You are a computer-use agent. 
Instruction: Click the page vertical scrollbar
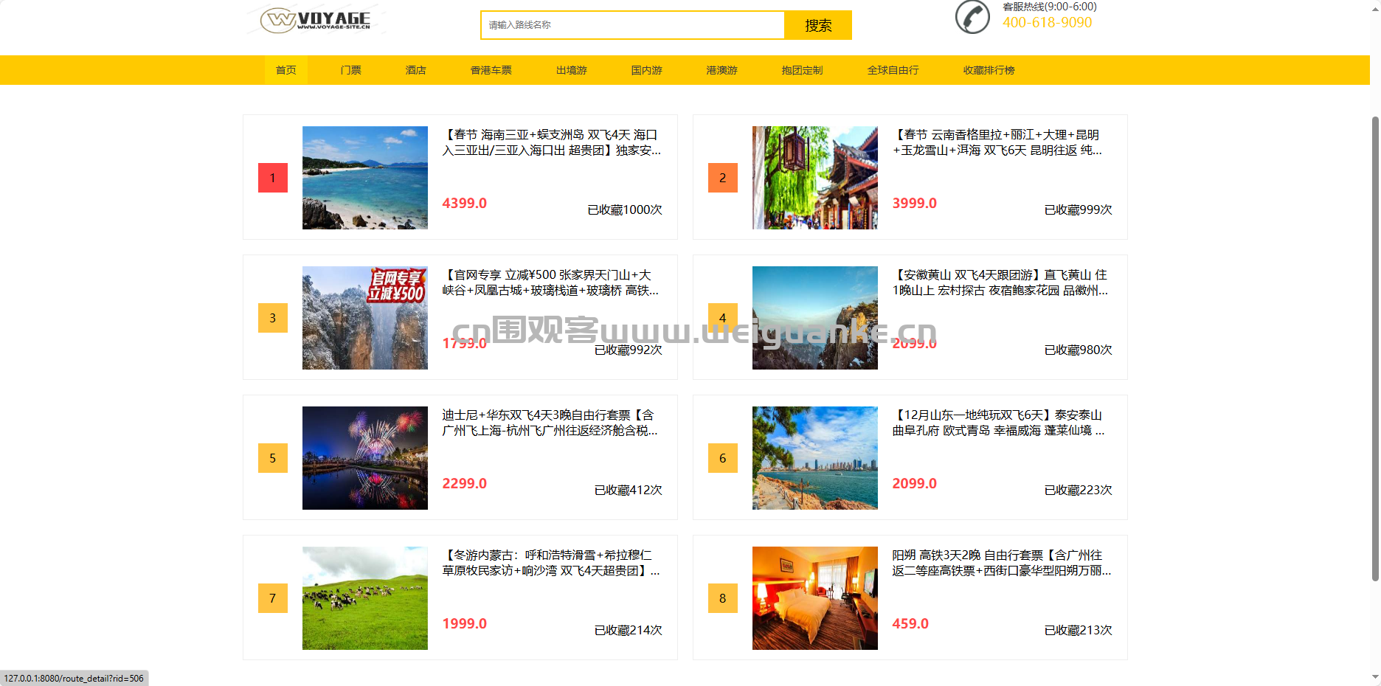[1375, 348]
